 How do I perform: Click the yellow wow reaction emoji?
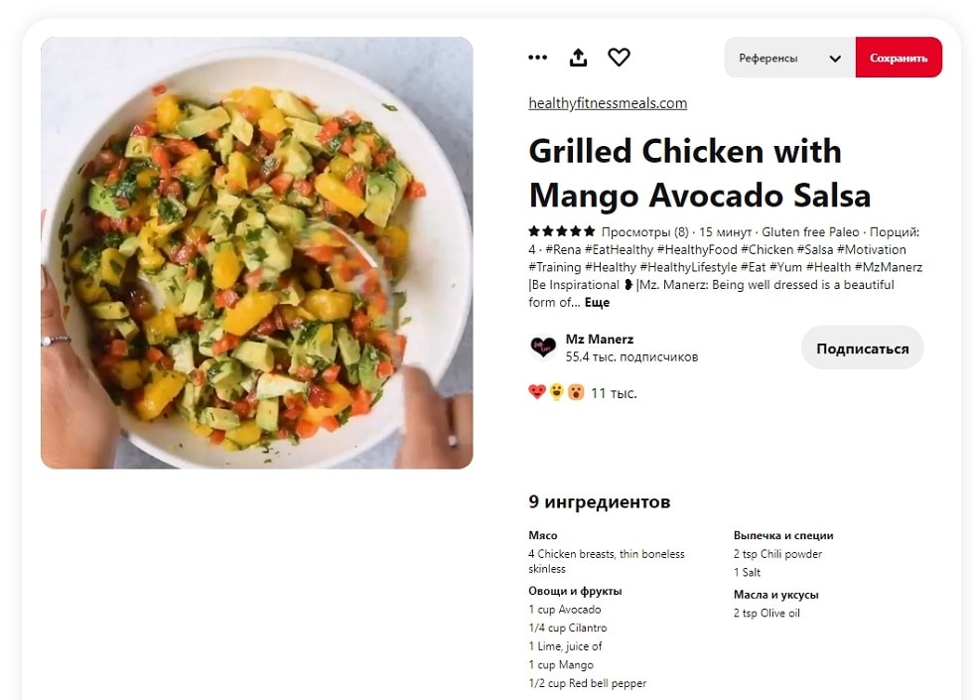point(557,391)
